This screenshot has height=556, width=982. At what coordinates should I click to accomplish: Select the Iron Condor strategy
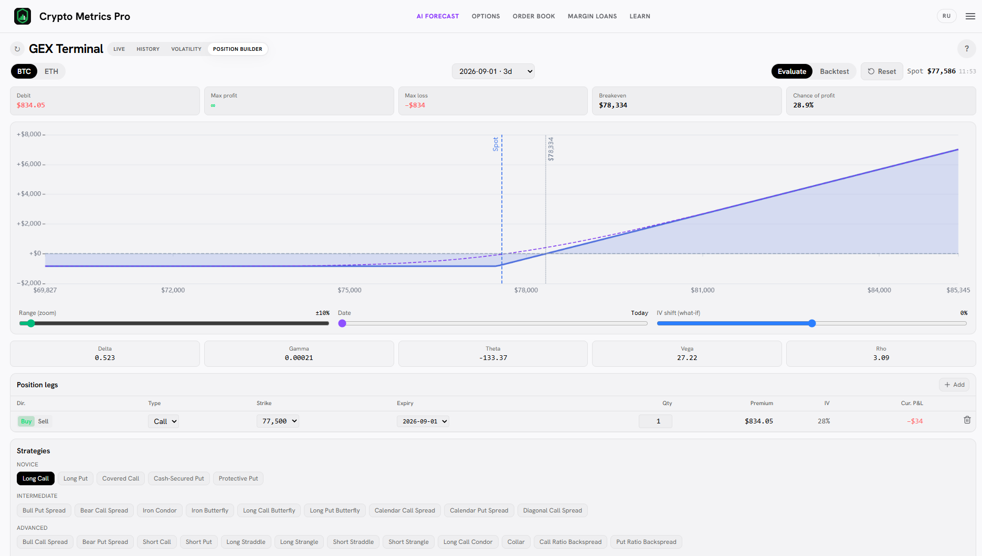point(160,510)
